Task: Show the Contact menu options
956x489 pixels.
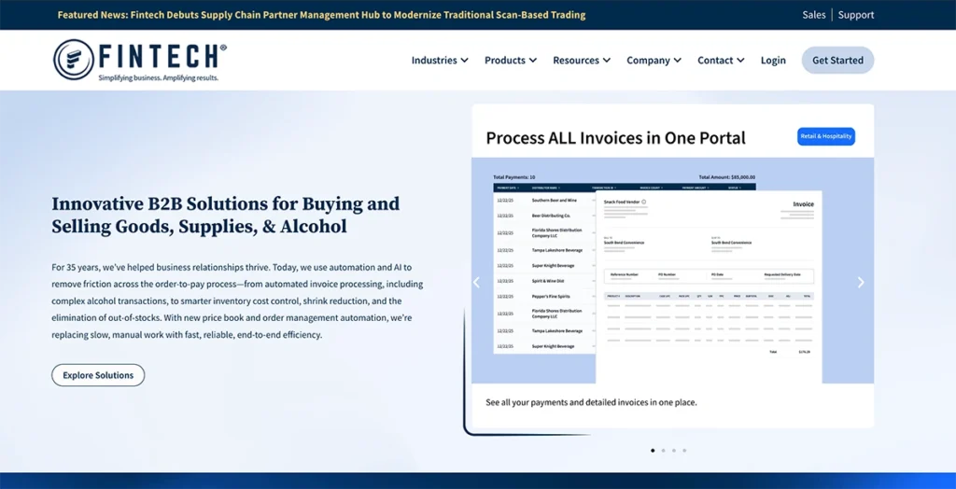Action: tap(721, 61)
